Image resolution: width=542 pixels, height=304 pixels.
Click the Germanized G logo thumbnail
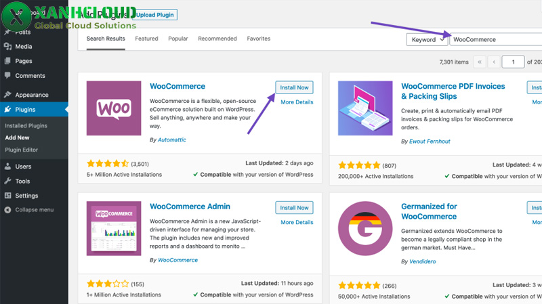(365, 228)
